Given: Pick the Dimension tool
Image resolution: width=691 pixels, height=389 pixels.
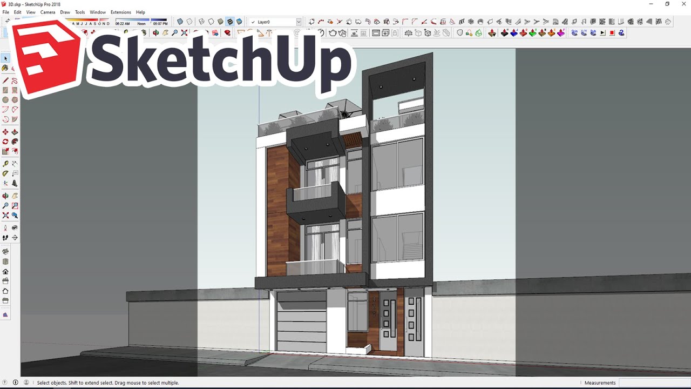Looking at the screenshot, I should [15, 163].
